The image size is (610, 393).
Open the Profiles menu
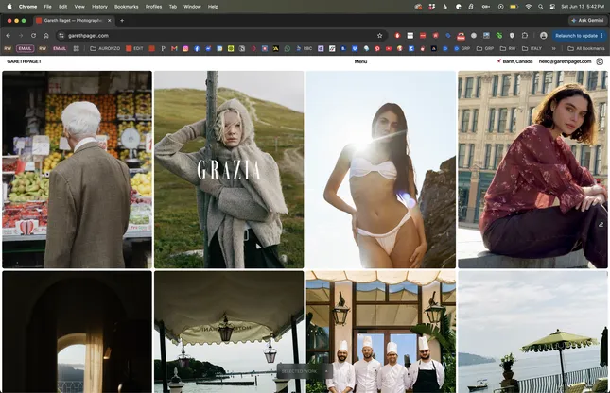[x=153, y=7]
